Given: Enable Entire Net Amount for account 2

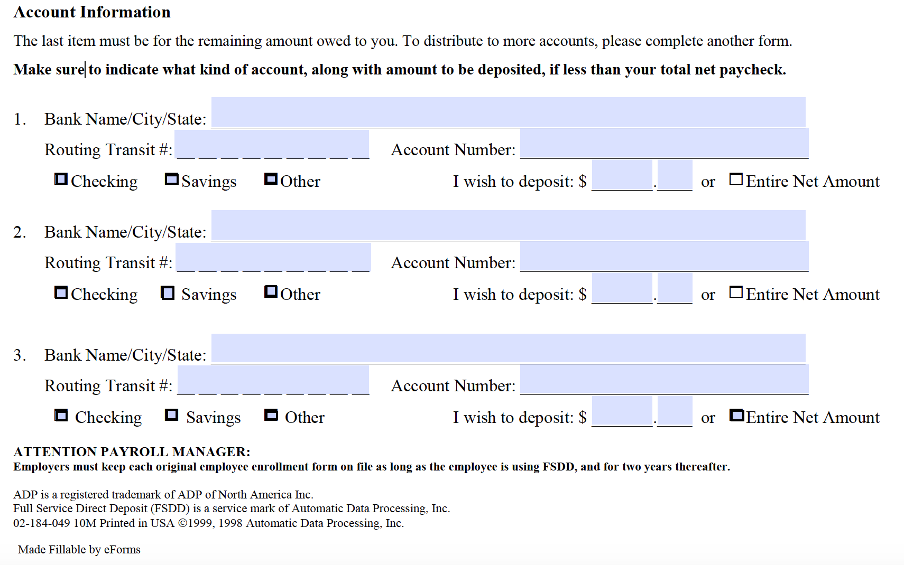Looking at the screenshot, I should [735, 291].
